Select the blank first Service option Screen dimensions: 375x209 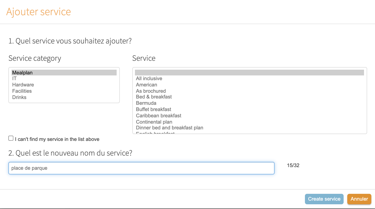pos(249,73)
